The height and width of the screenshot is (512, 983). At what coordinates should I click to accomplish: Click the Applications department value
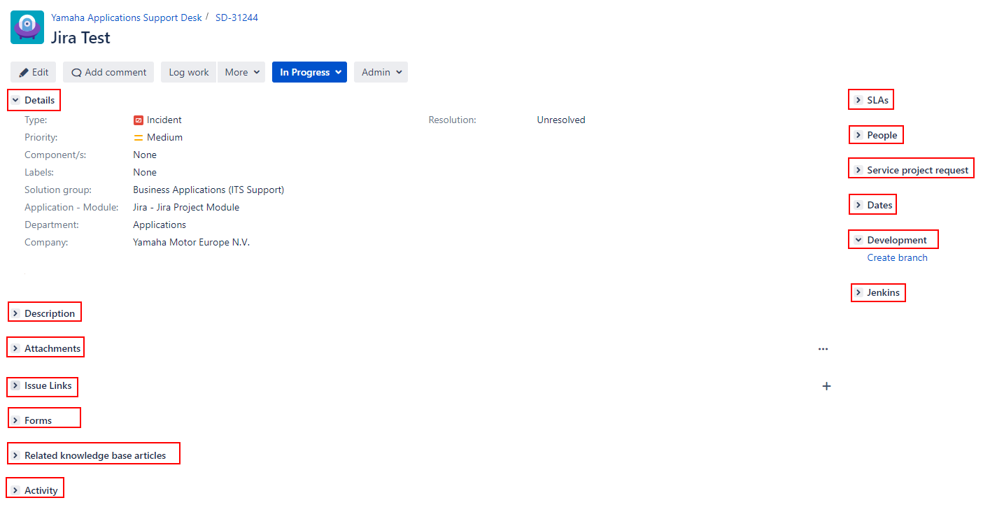[x=160, y=225]
